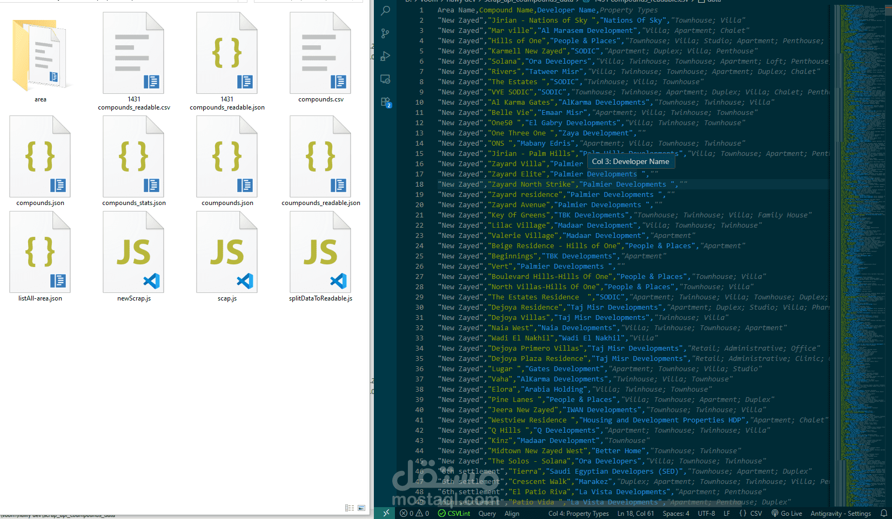Select the compounds_stats.json file icon
Viewport: 892px width, 519px height.
point(133,156)
